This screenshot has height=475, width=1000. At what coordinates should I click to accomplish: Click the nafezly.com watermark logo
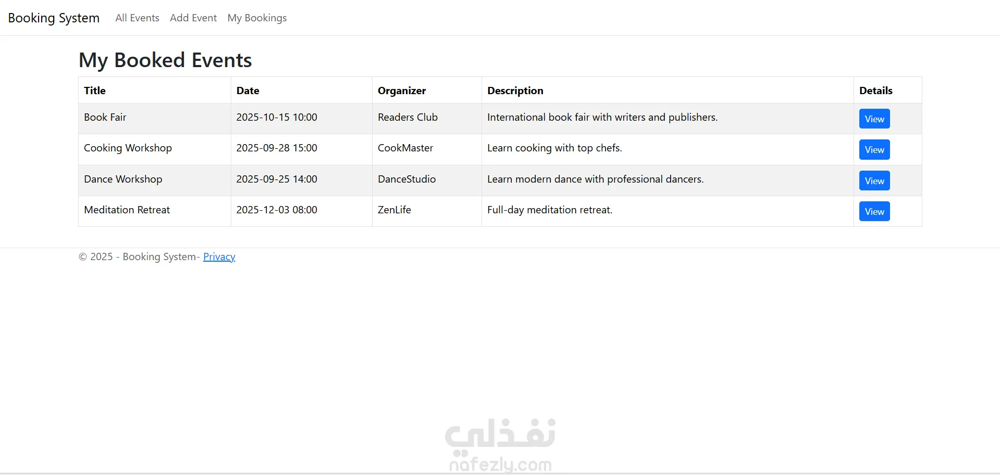pyautogui.click(x=500, y=445)
